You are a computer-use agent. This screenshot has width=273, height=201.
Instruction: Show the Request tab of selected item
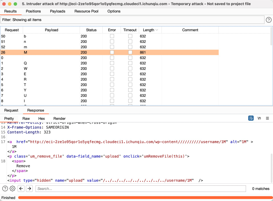[11, 110]
